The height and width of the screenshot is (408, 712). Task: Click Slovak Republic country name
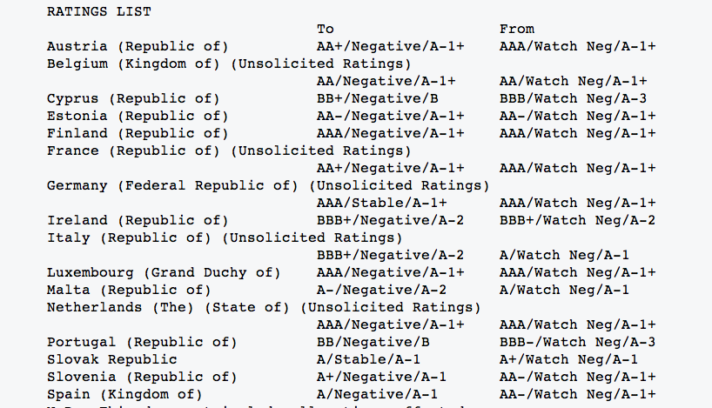112,359
